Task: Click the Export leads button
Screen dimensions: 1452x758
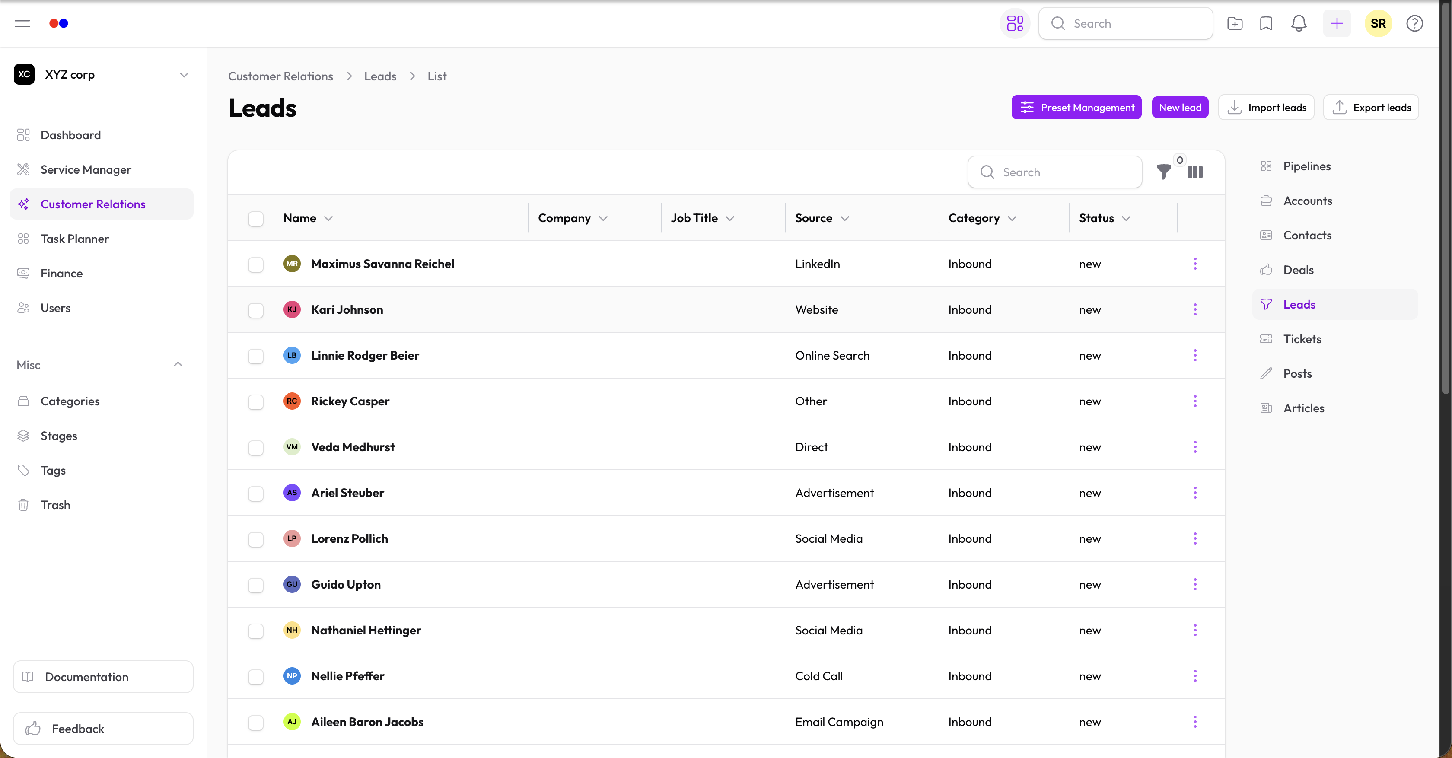Action: tap(1370, 107)
